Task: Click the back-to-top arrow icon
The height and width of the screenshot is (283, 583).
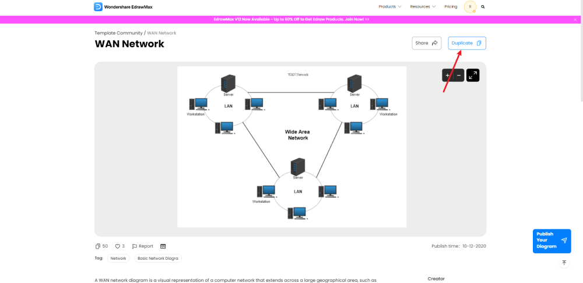Action: click(x=564, y=263)
